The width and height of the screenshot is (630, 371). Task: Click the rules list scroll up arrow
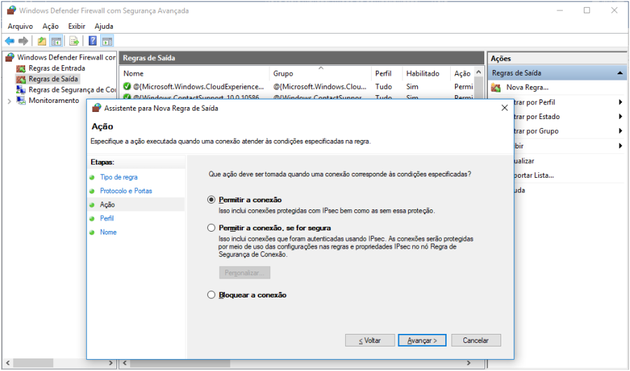click(479, 72)
